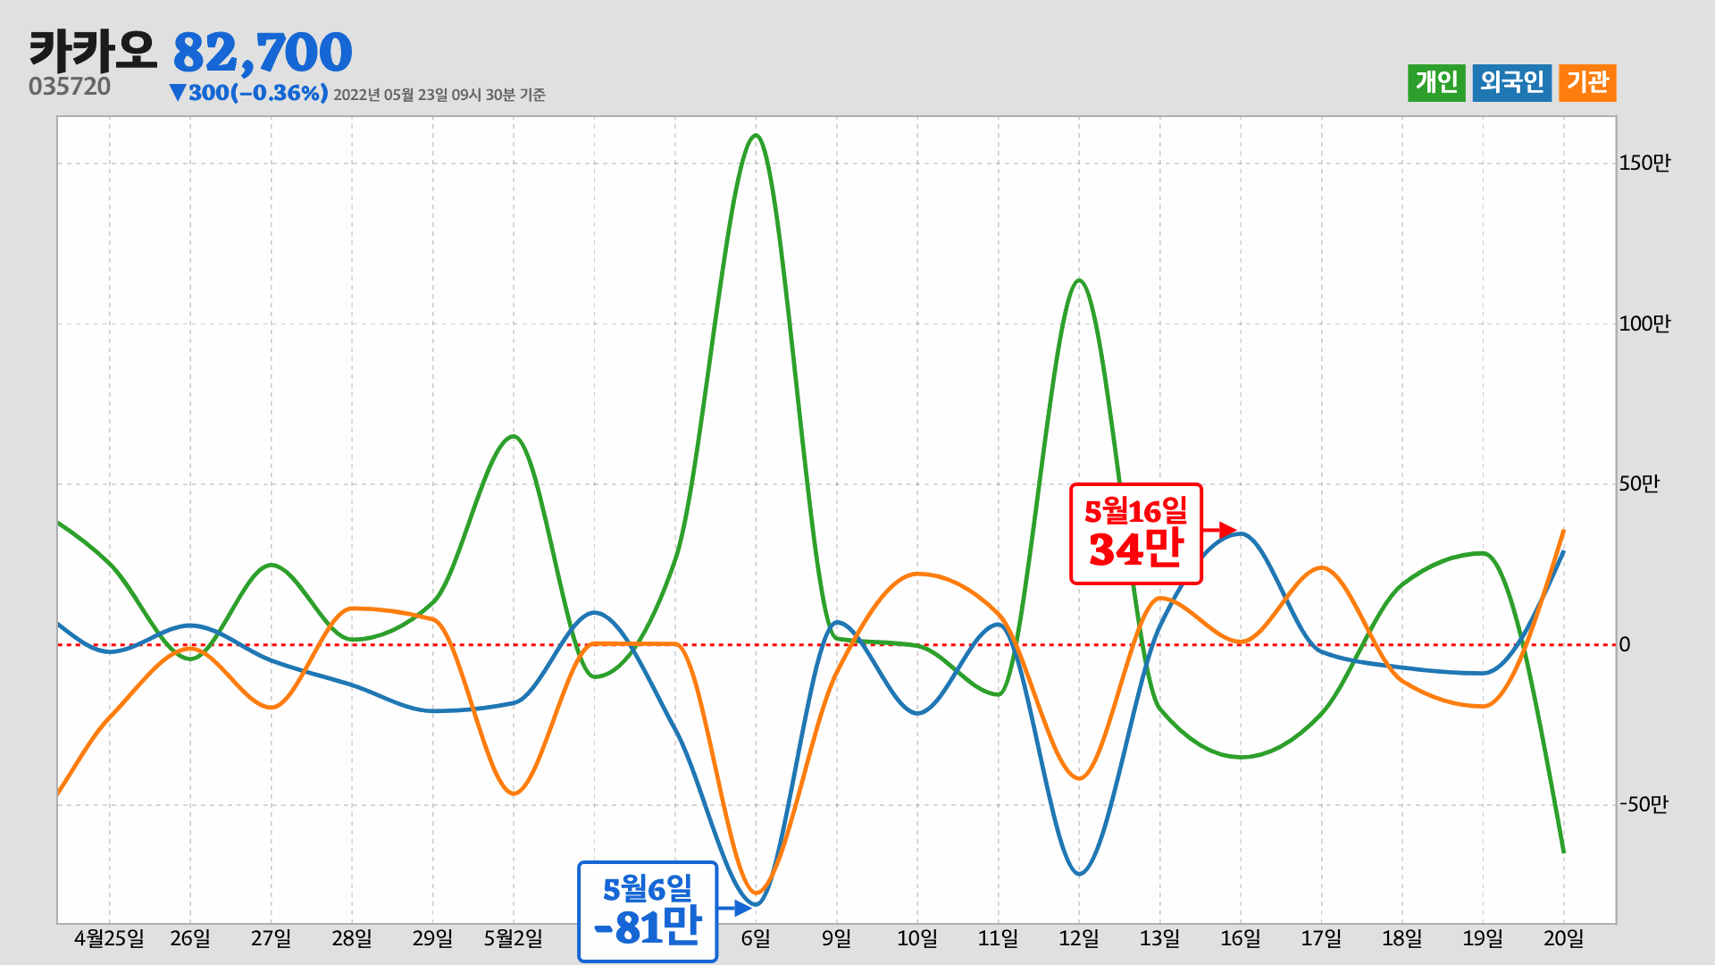Click the green line peak on 12일

click(1079, 281)
